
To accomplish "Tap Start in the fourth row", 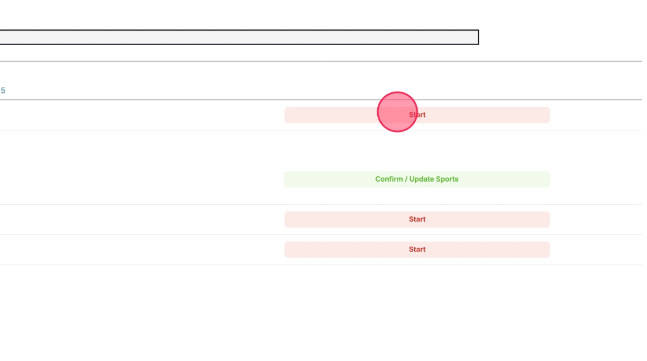I will pos(417,249).
